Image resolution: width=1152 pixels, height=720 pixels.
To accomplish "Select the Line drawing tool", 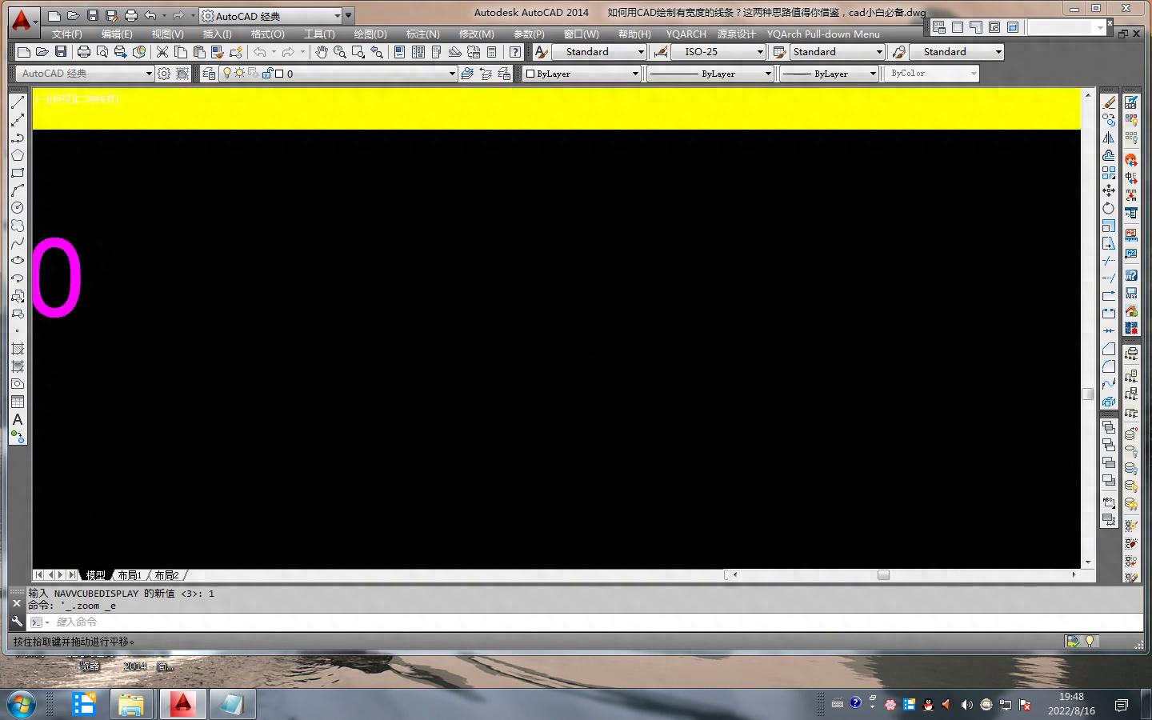I will (18, 102).
